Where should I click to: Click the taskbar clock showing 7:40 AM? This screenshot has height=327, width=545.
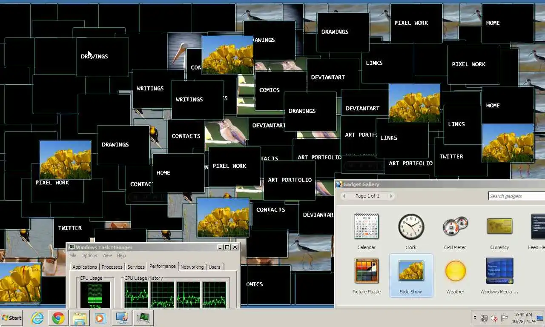(523, 318)
